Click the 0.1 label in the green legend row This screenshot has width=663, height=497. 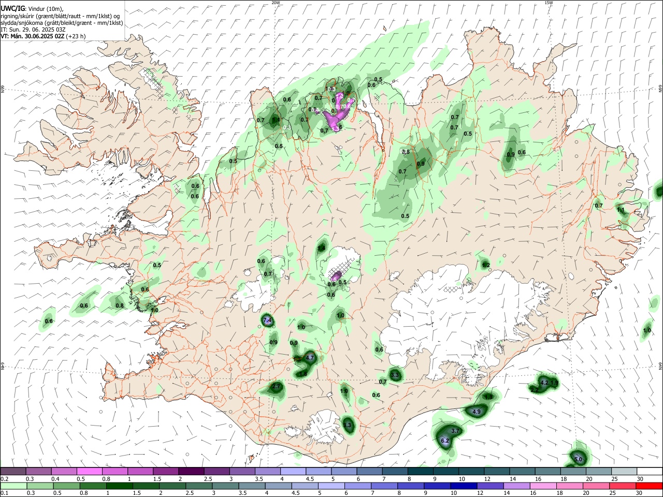(x=4, y=493)
